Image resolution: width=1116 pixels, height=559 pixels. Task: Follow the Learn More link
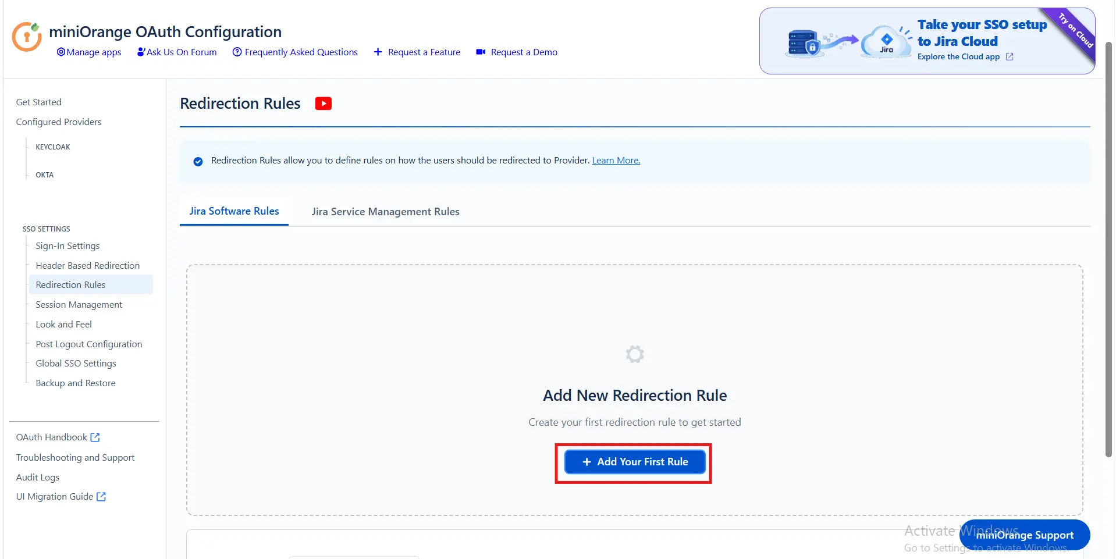coord(616,161)
